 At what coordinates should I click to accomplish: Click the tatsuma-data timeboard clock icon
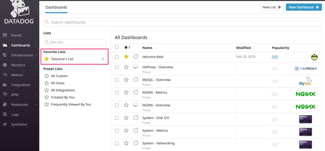(x=136, y=56)
